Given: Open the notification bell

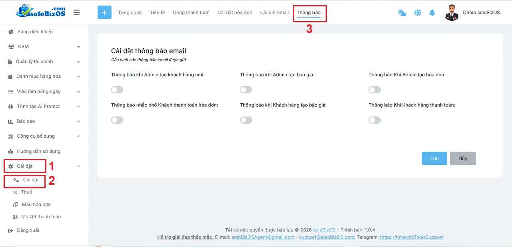Looking at the screenshot, I should 432,13.
